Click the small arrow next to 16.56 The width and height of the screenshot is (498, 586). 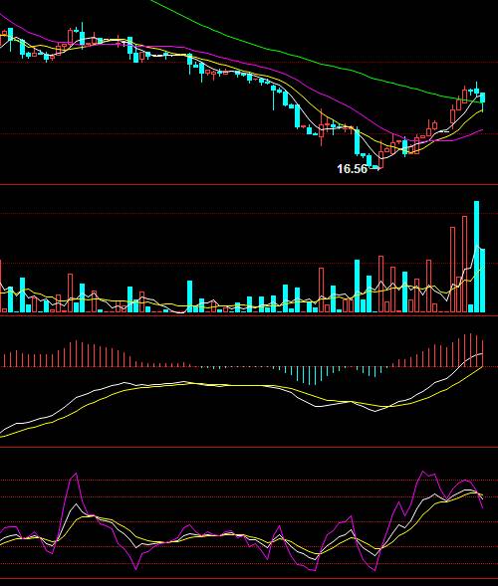click(374, 168)
